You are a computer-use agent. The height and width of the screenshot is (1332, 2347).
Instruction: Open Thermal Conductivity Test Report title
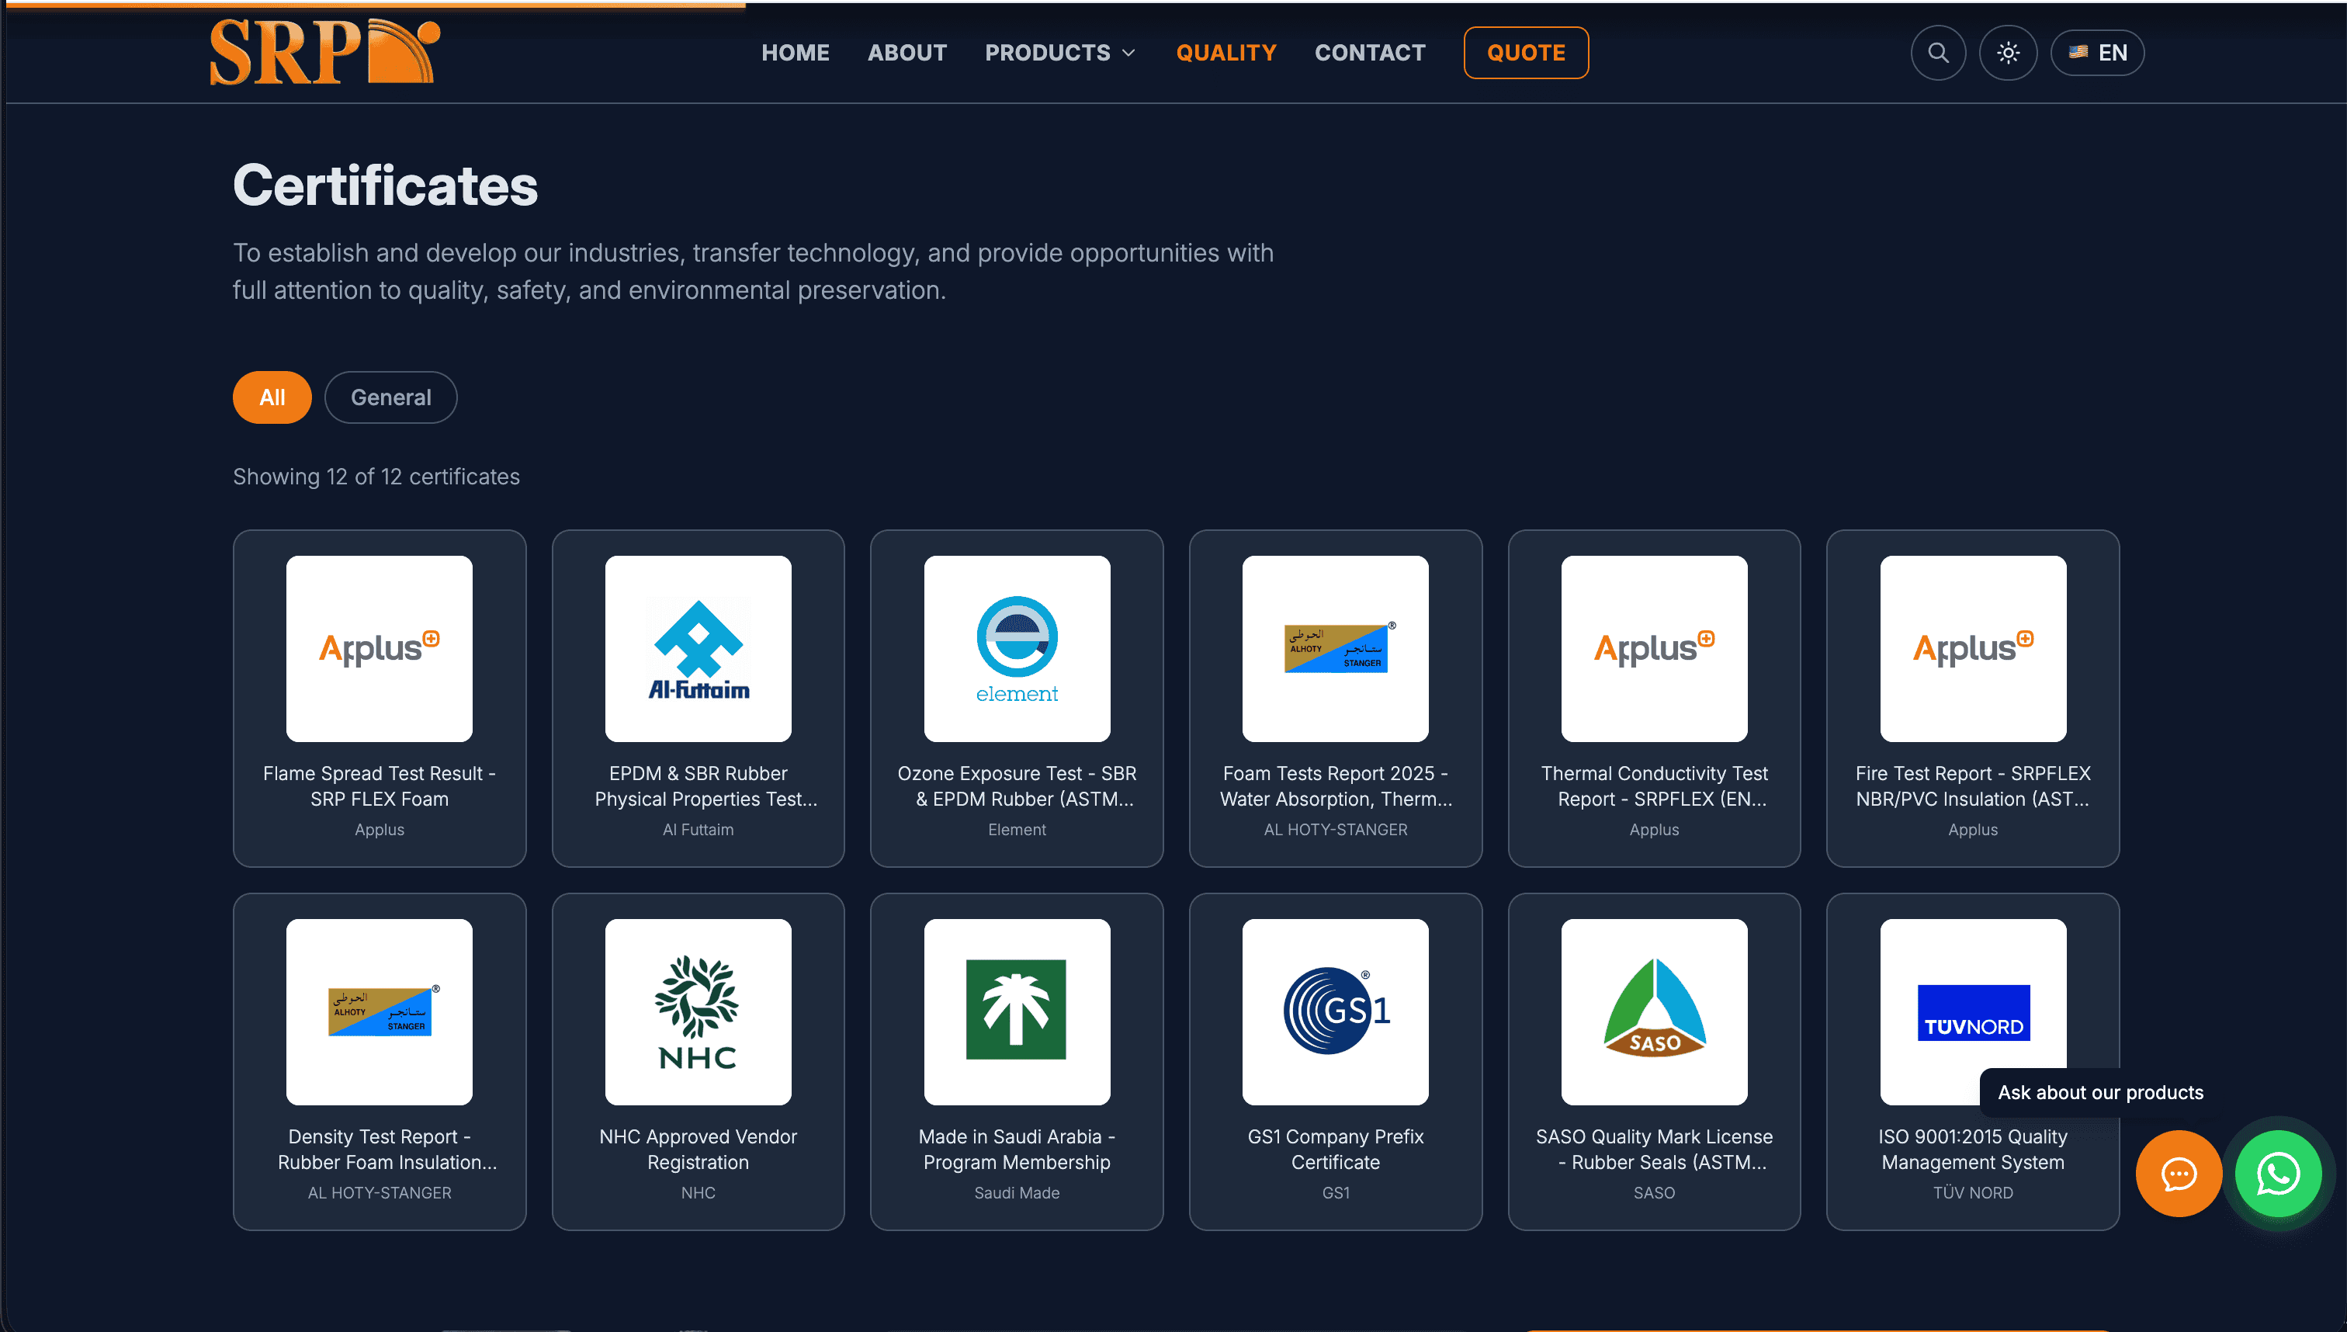click(1654, 786)
